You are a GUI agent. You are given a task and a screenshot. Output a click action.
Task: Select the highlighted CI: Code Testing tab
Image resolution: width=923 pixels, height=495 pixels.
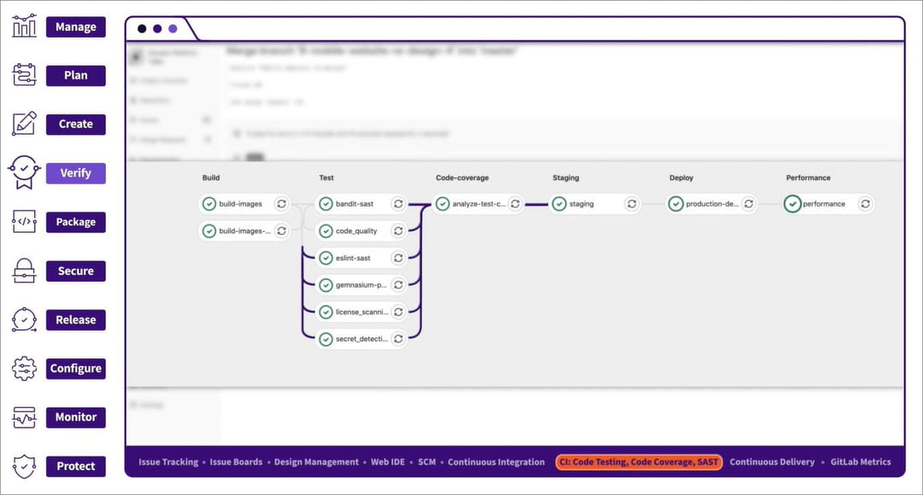pos(638,462)
